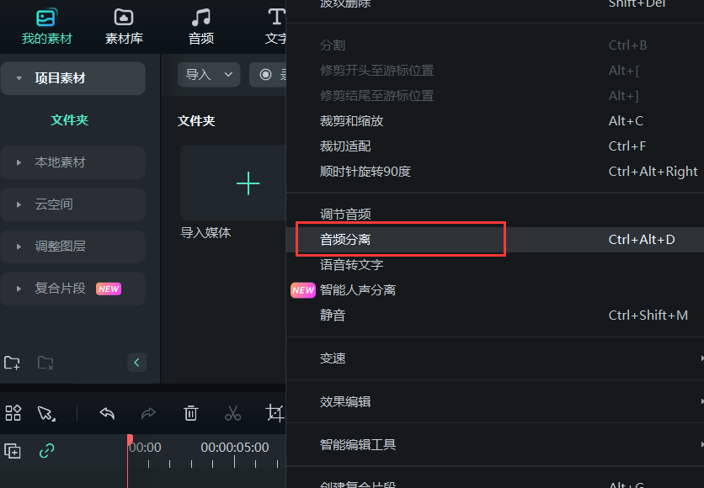704x488 pixels.
Task: Click the undo arrow icon
Action: point(107,413)
